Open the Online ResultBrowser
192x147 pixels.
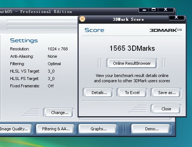coord(132,63)
